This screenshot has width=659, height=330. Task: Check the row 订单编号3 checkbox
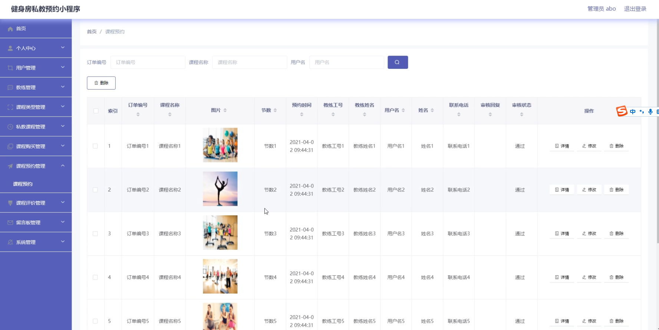(x=95, y=233)
